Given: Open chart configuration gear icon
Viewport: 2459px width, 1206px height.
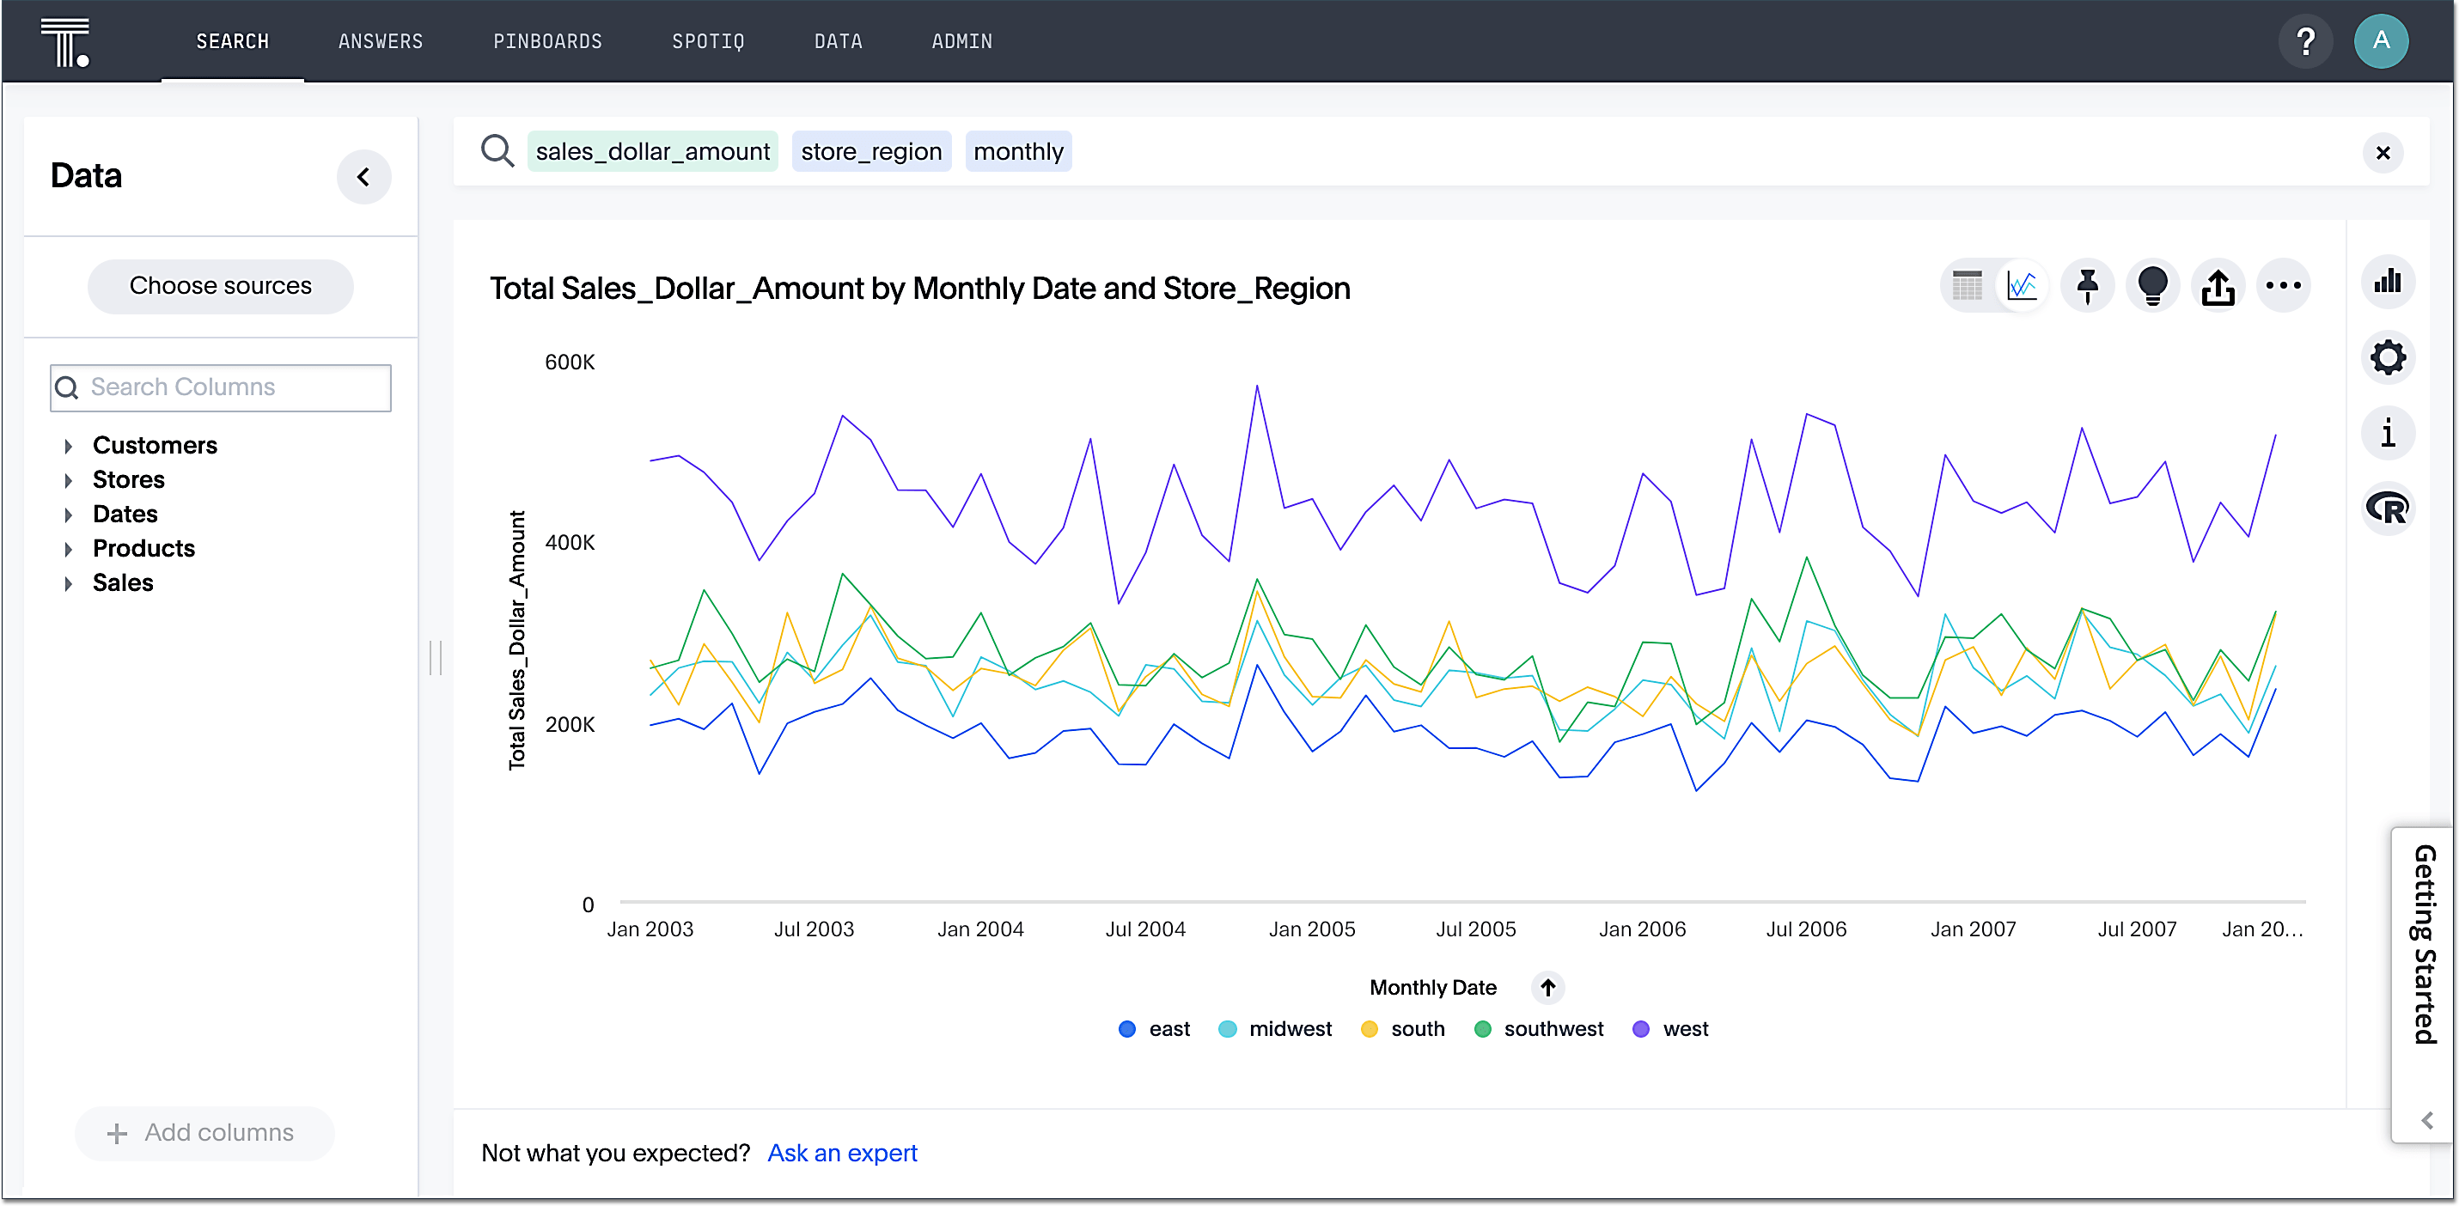Looking at the screenshot, I should point(2388,358).
